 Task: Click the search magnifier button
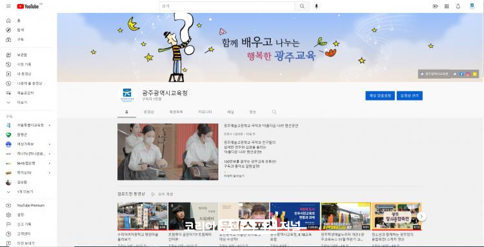(302, 6)
